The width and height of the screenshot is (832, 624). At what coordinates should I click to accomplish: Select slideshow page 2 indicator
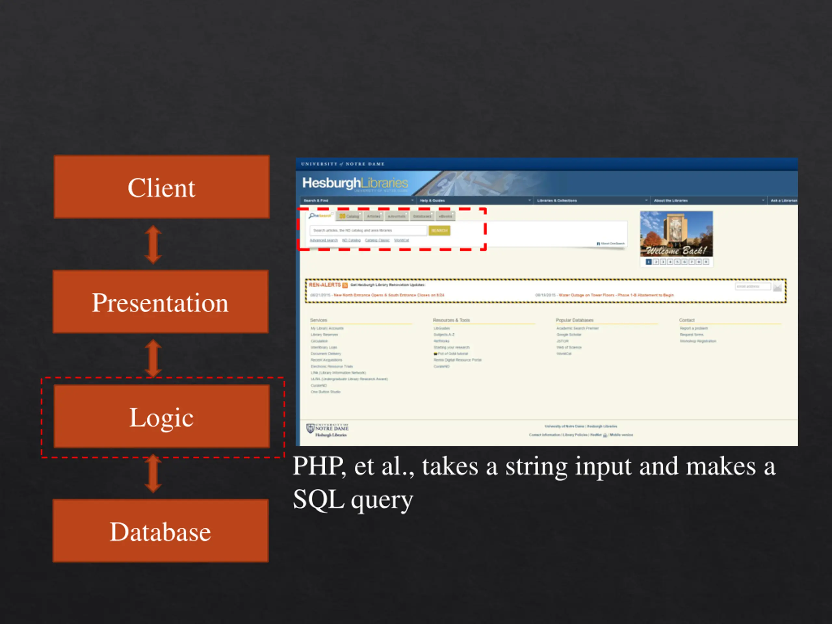pos(656,262)
